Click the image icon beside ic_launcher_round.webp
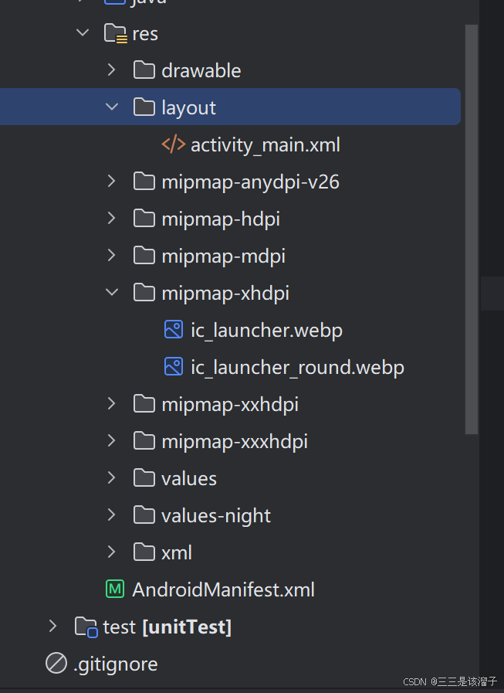The height and width of the screenshot is (693, 504). (x=174, y=367)
